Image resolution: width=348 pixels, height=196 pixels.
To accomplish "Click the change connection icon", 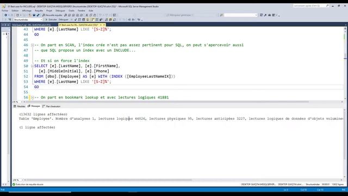I will pos(10,20).
